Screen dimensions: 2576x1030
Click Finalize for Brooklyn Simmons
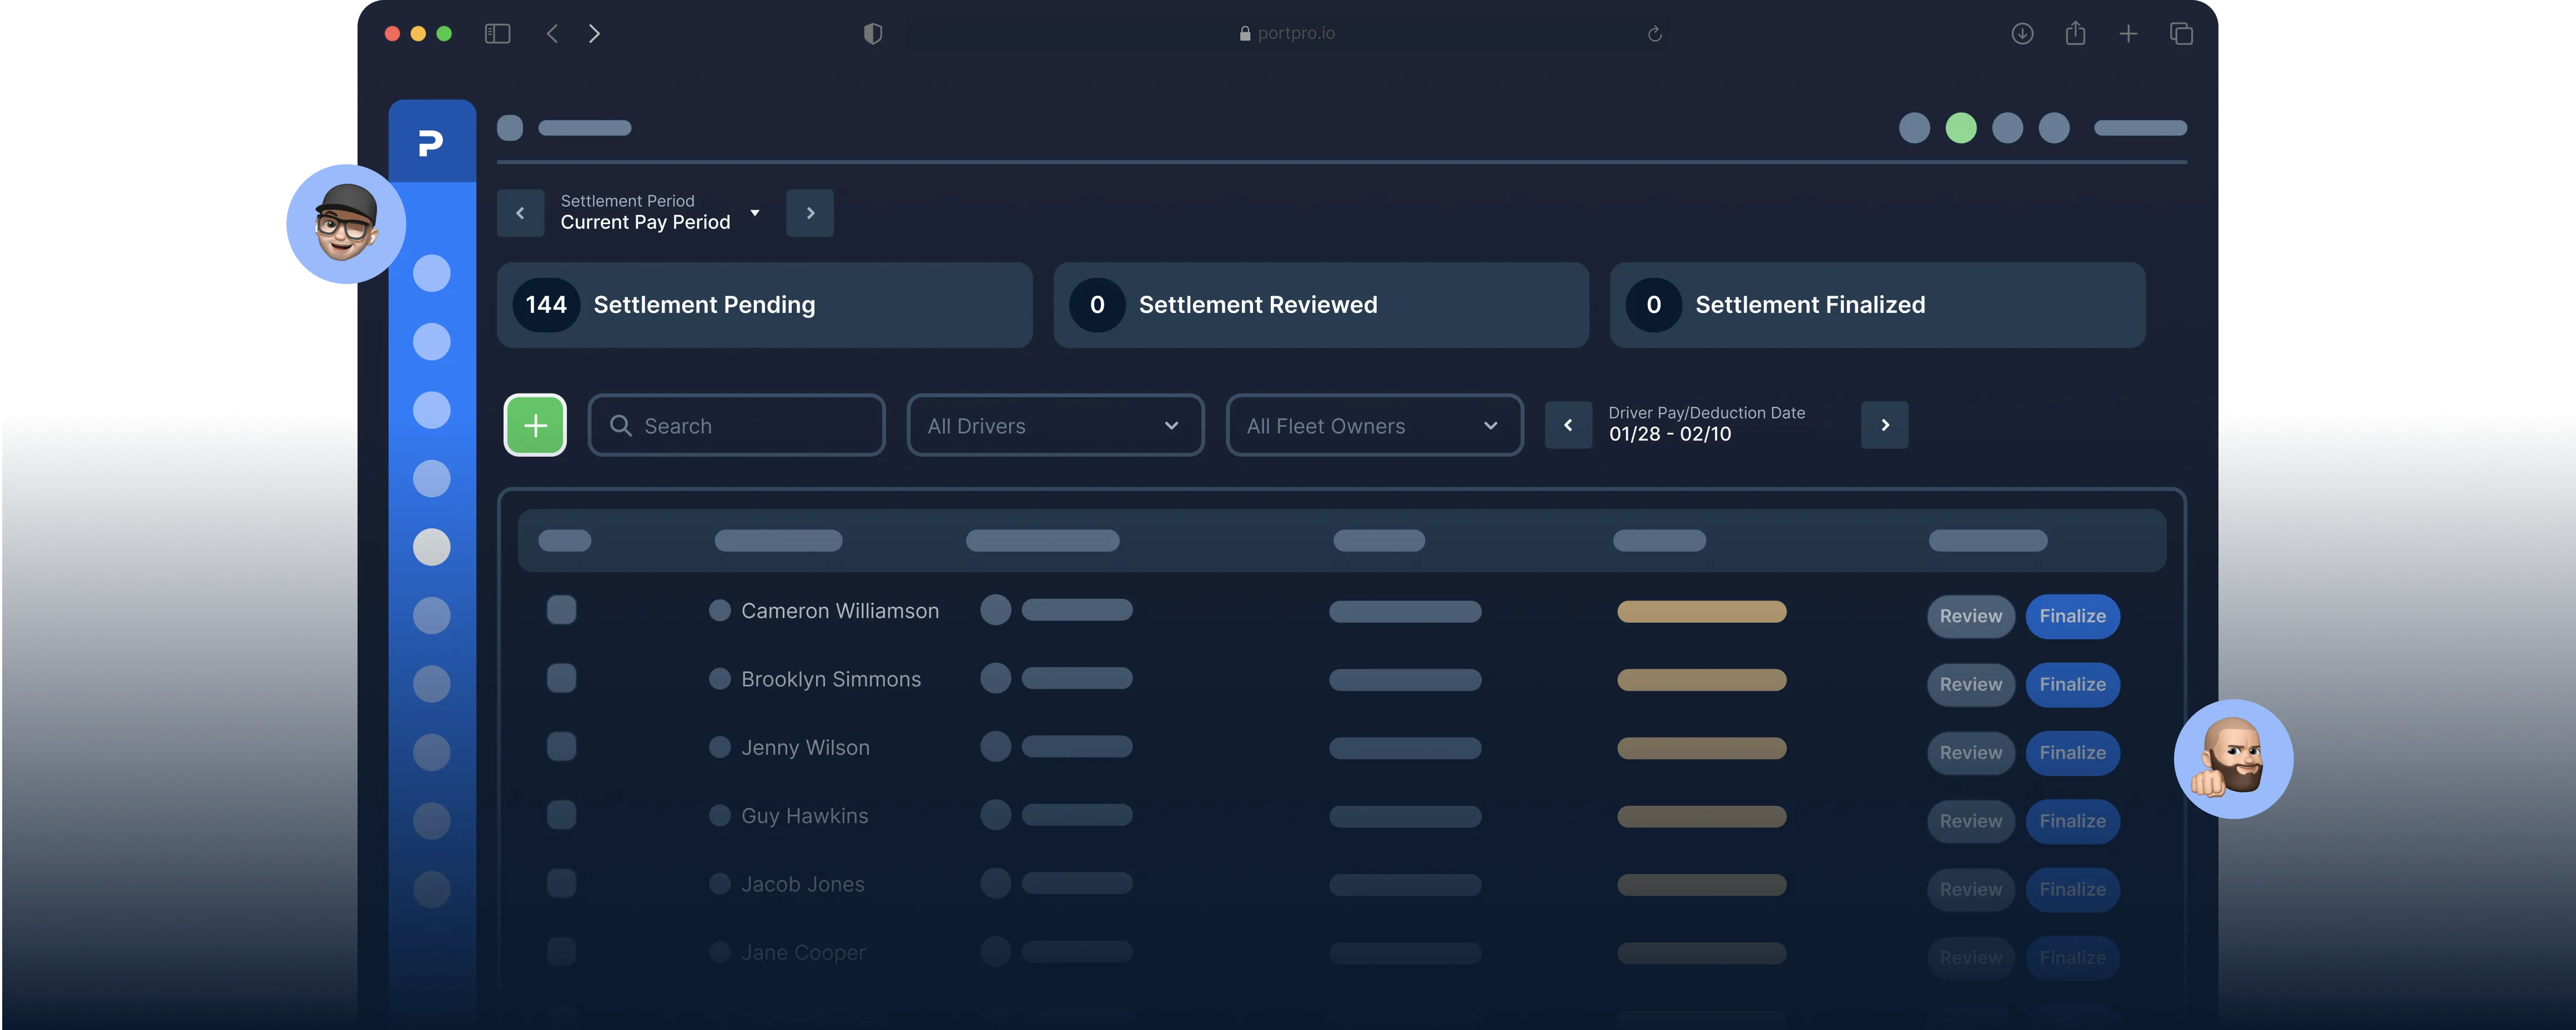(x=2072, y=685)
